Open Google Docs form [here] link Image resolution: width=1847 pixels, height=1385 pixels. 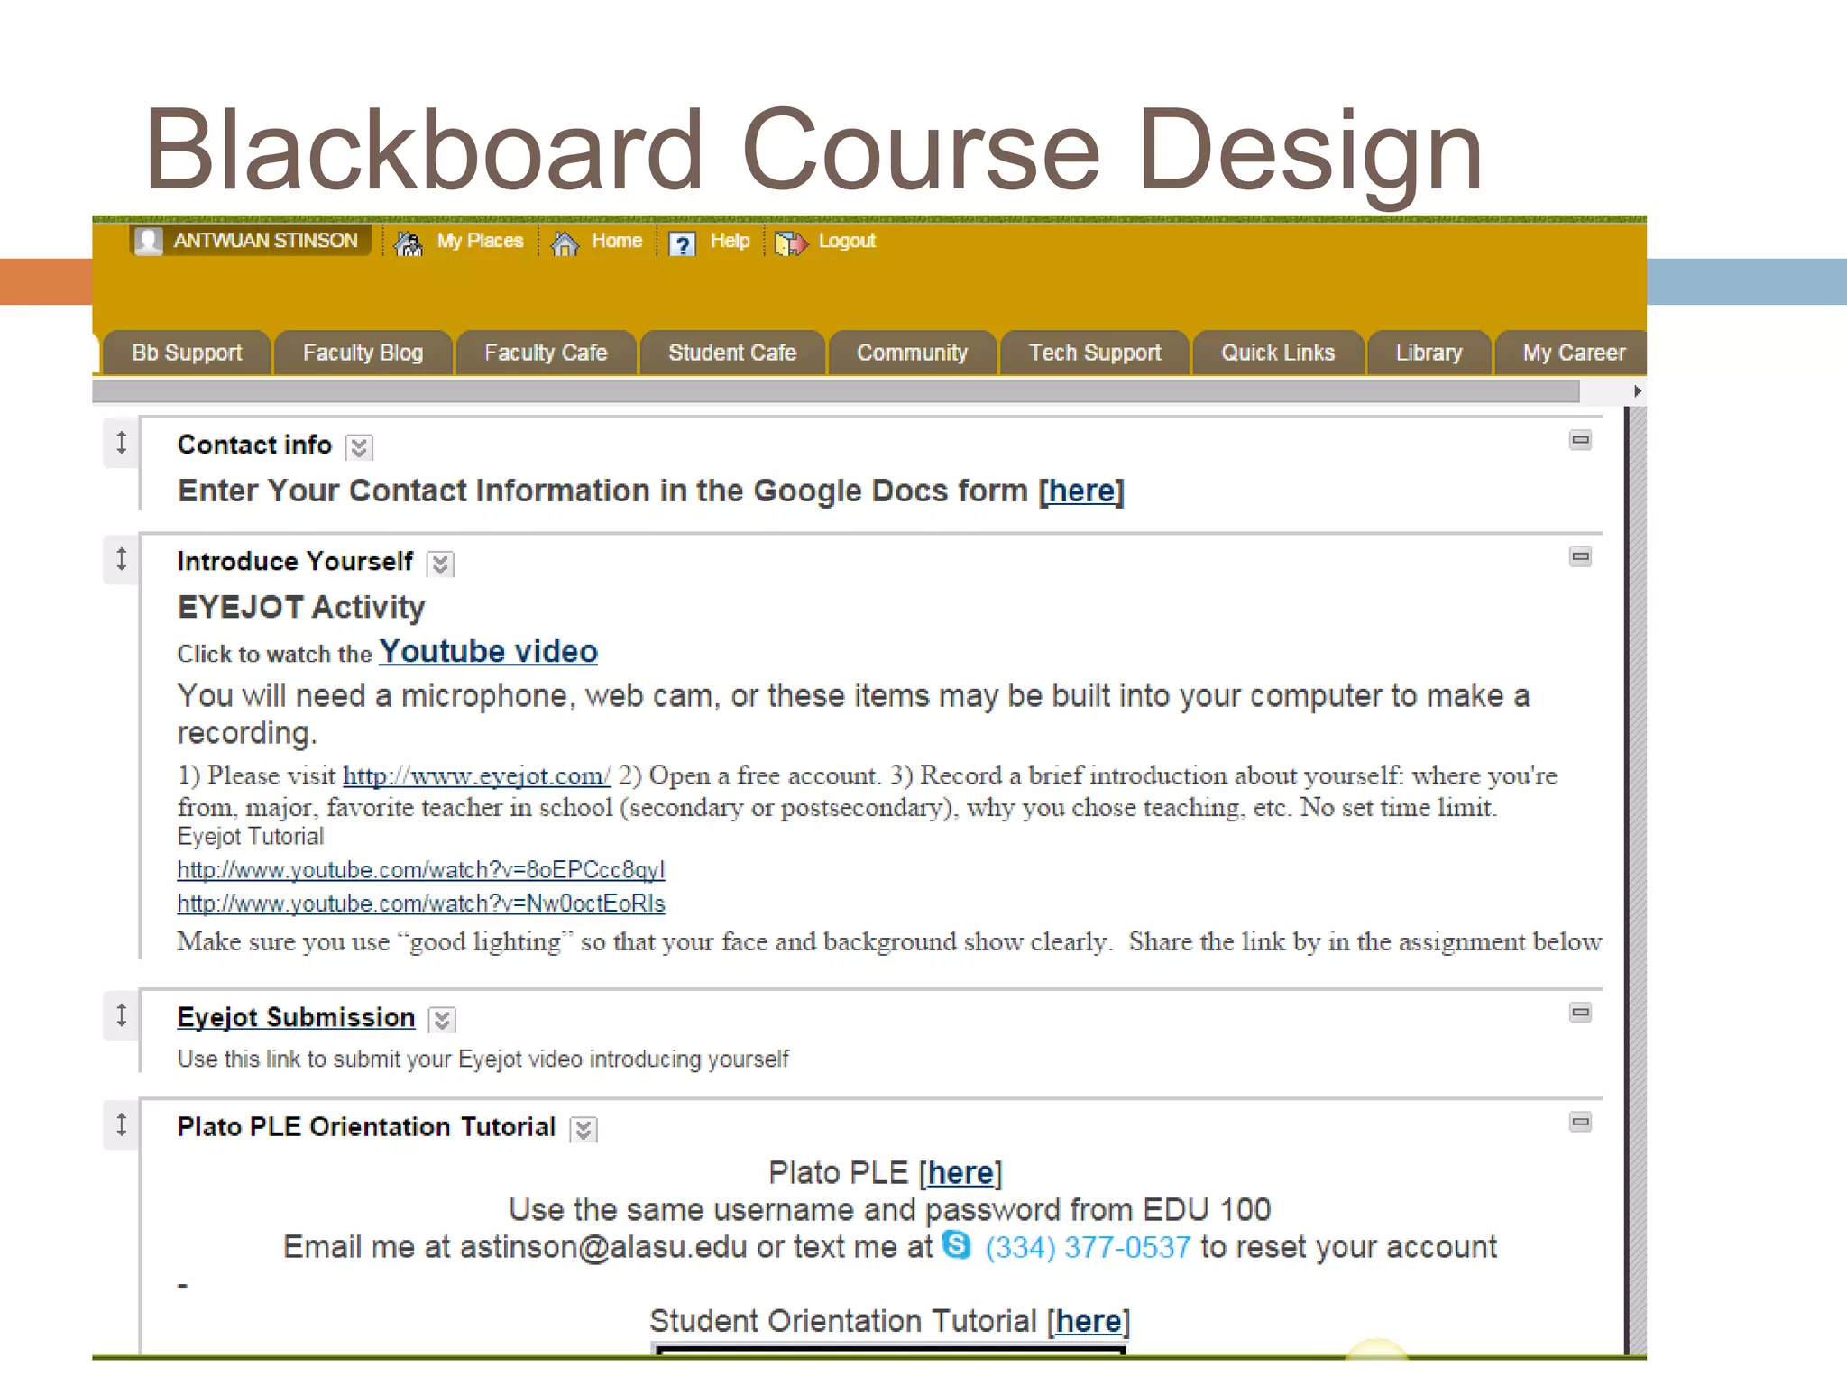click(1081, 491)
